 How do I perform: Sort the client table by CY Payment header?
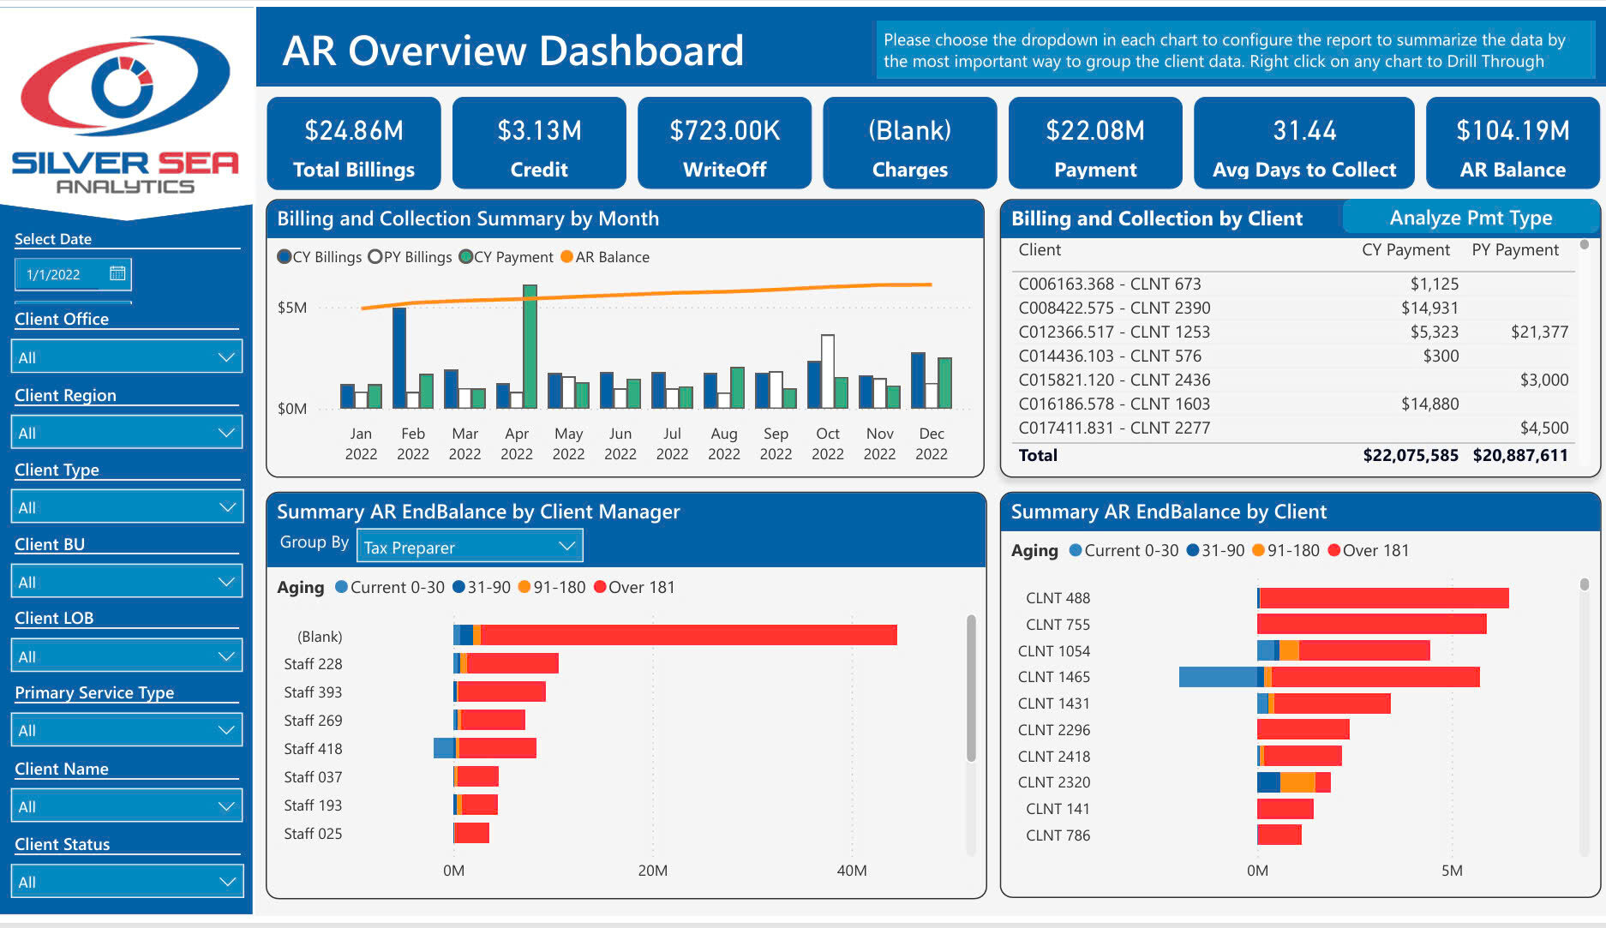1405,249
